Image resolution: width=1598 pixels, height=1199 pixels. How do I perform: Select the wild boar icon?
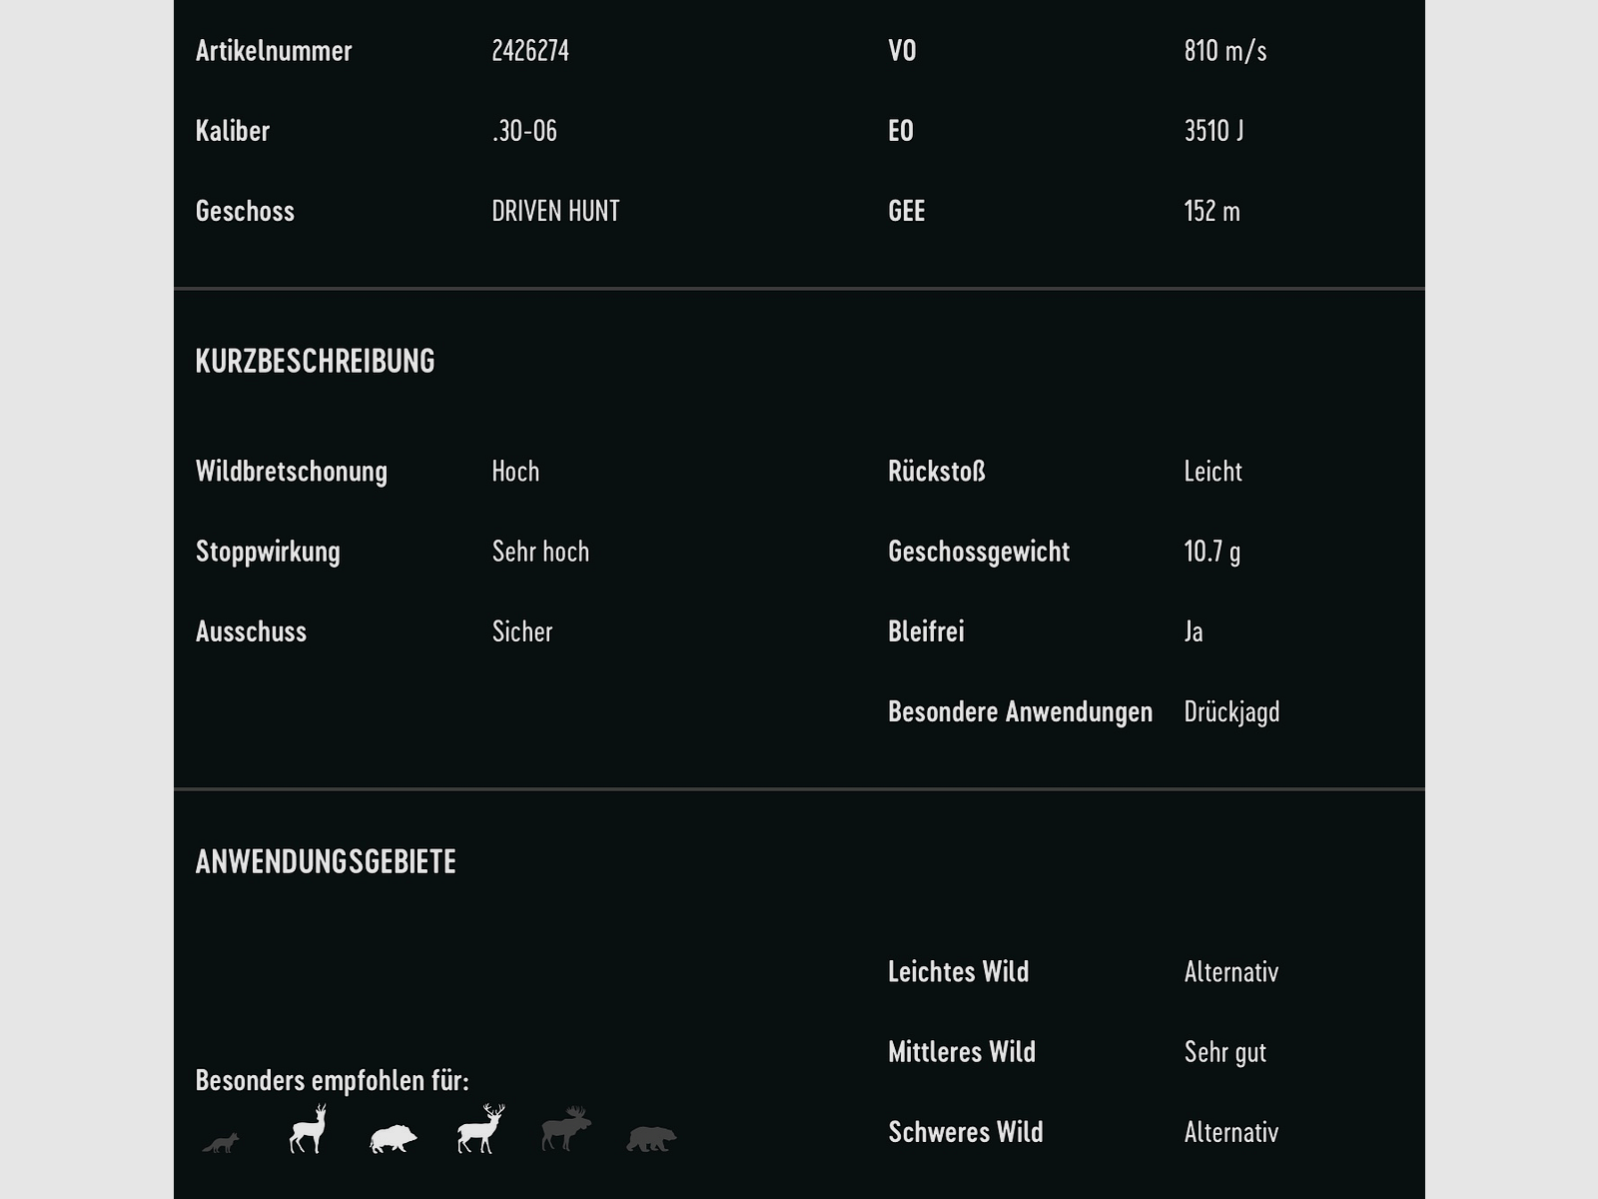click(393, 1139)
